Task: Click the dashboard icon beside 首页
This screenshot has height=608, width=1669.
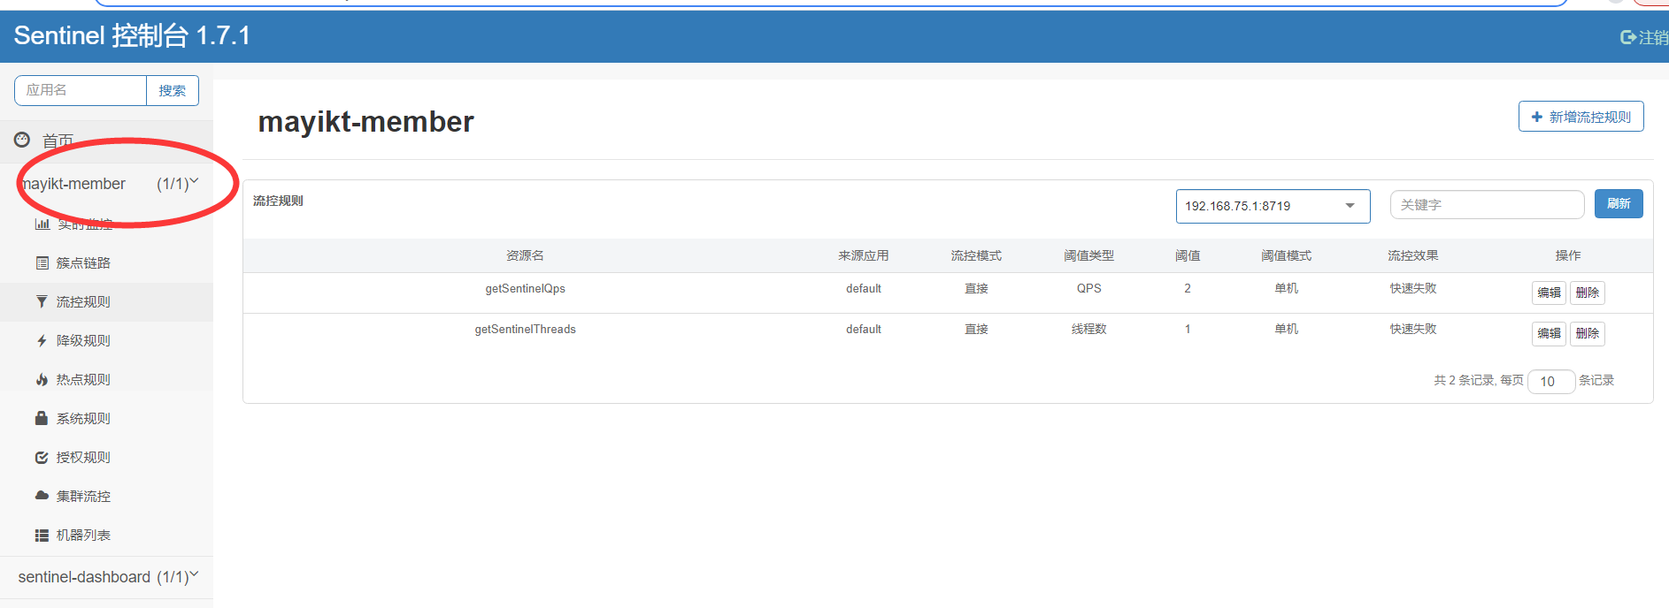Action: point(22,140)
